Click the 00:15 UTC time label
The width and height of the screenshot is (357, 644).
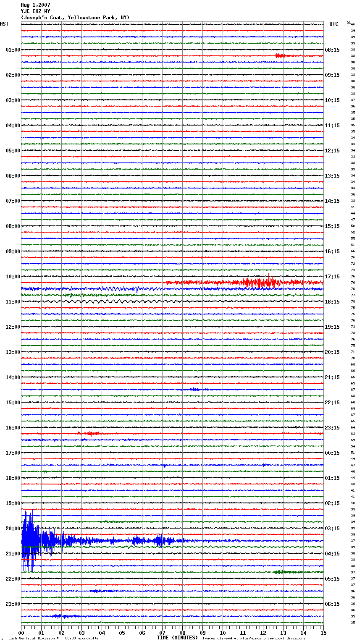tap(332, 453)
